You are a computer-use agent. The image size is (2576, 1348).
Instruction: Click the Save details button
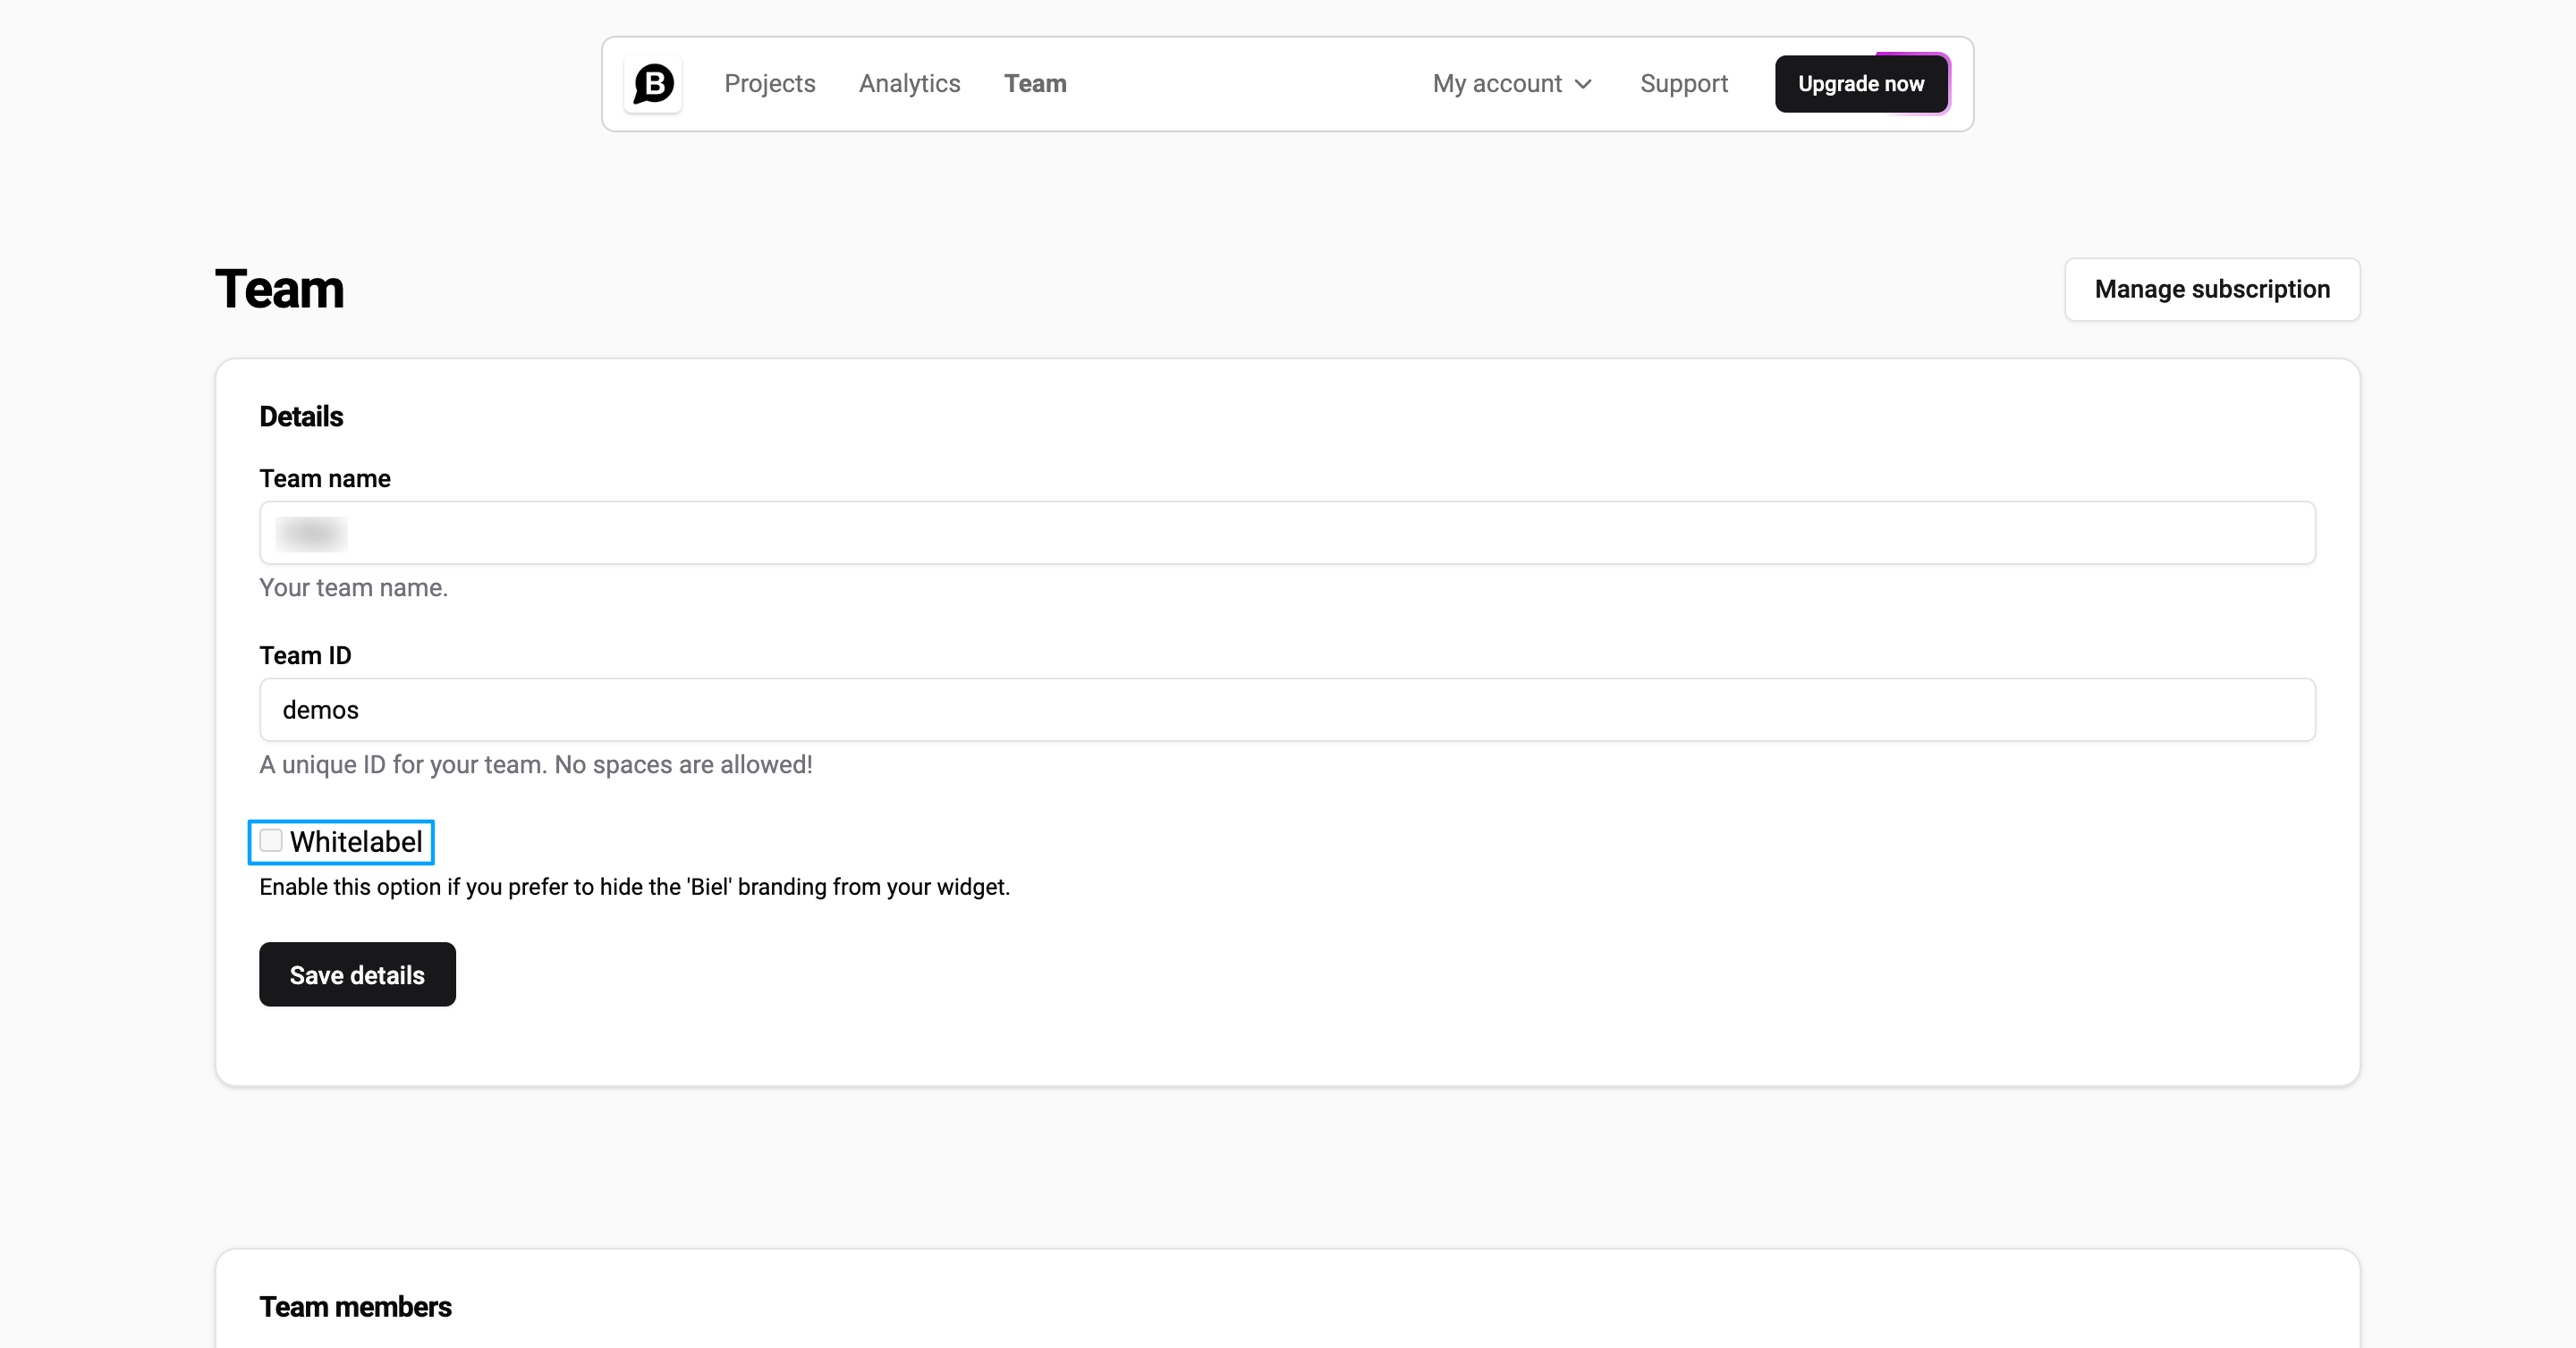tap(357, 974)
